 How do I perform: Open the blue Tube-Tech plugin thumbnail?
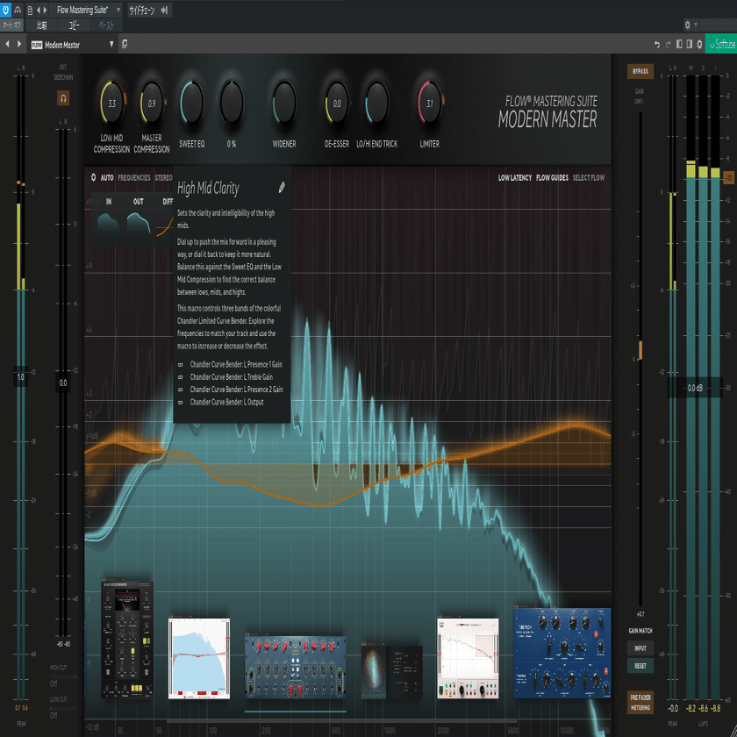point(562,653)
